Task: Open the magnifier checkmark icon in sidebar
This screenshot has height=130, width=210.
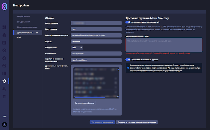Action: click(x=4, y=66)
